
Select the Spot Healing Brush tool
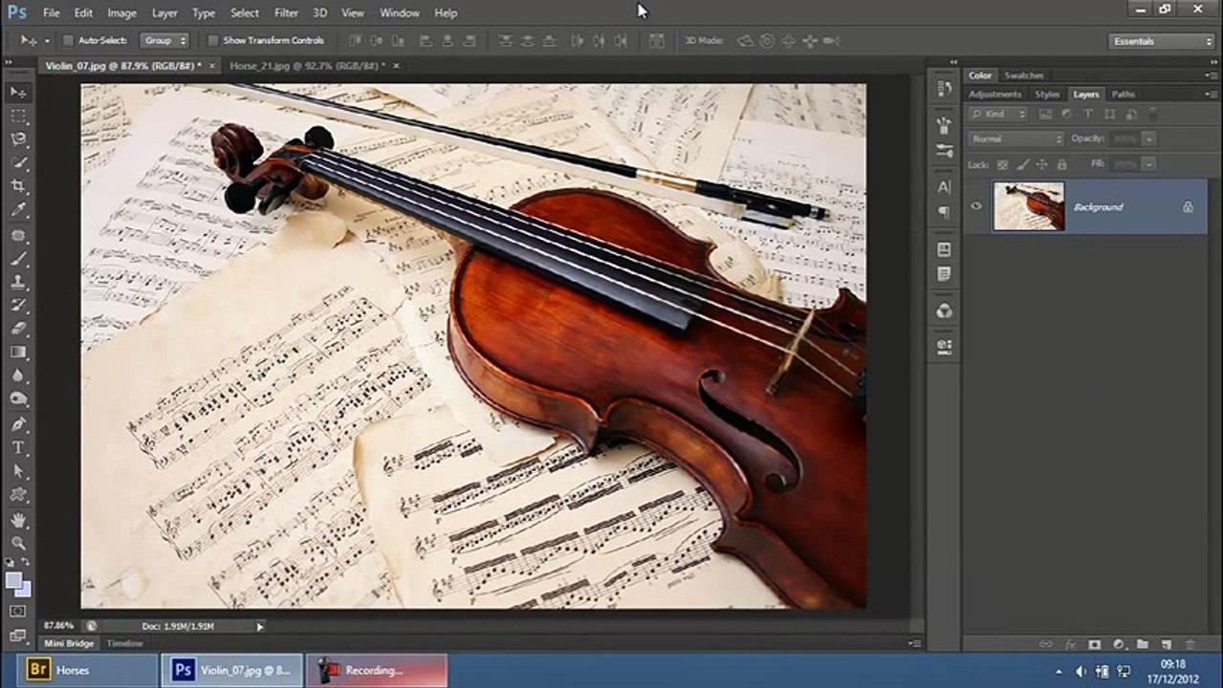pos(18,235)
